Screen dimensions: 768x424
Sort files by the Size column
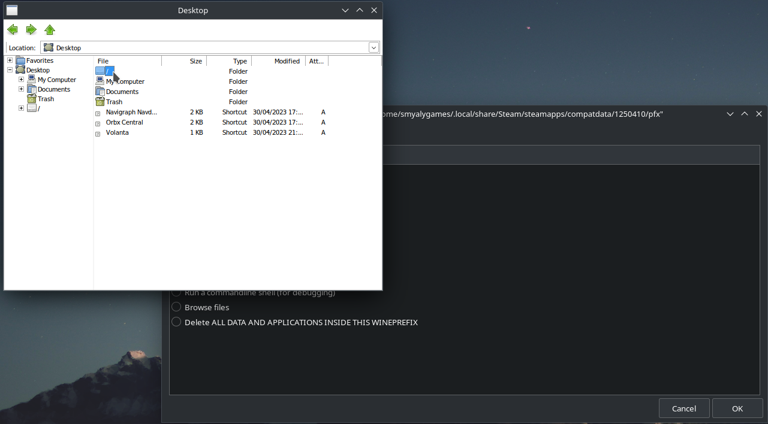click(195, 61)
